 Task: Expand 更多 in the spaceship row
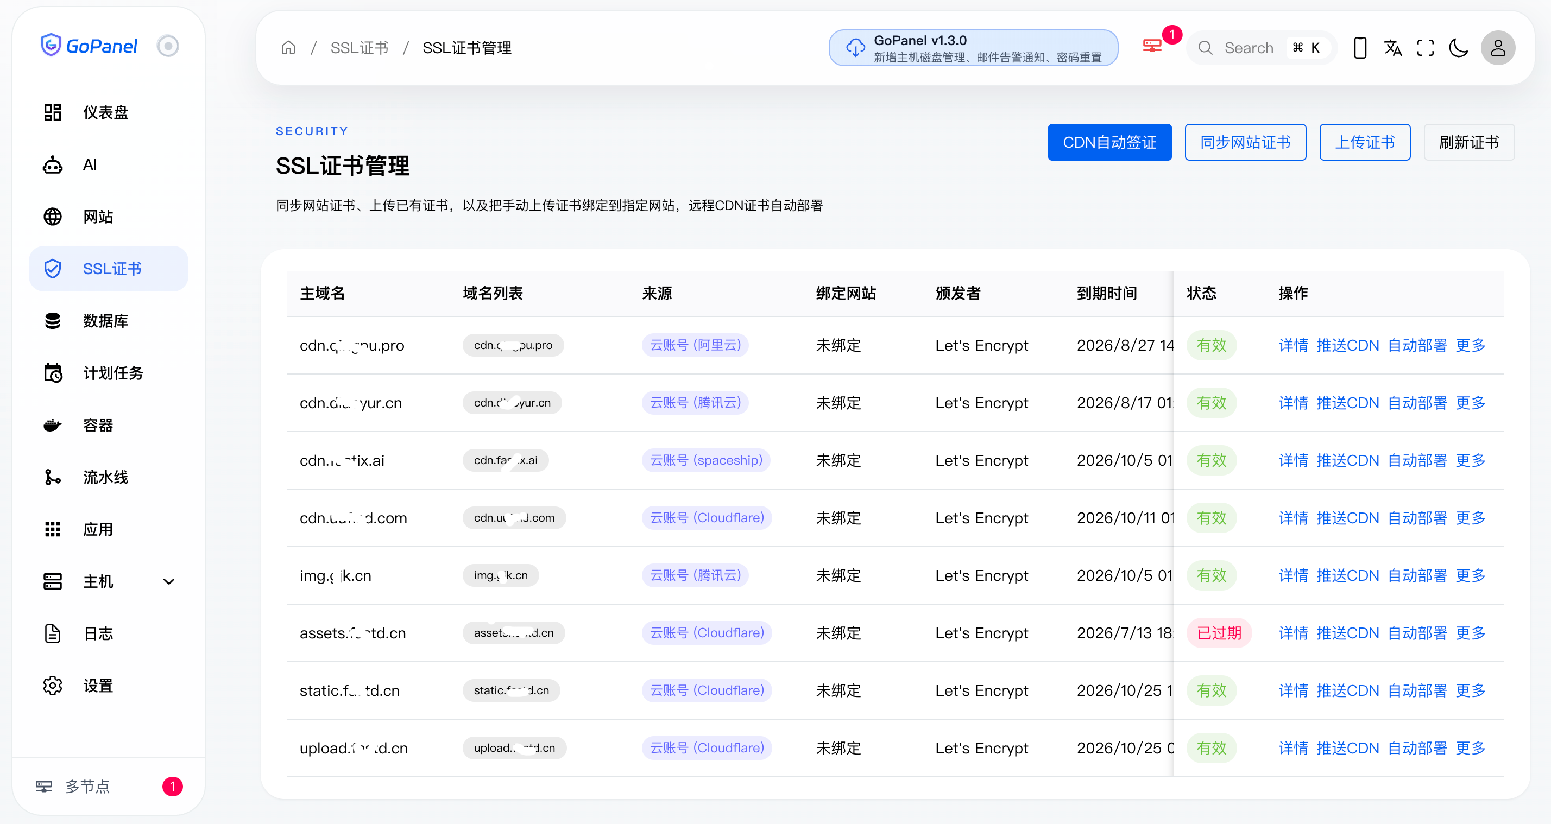pyautogui.click(x=1470, y=460)
